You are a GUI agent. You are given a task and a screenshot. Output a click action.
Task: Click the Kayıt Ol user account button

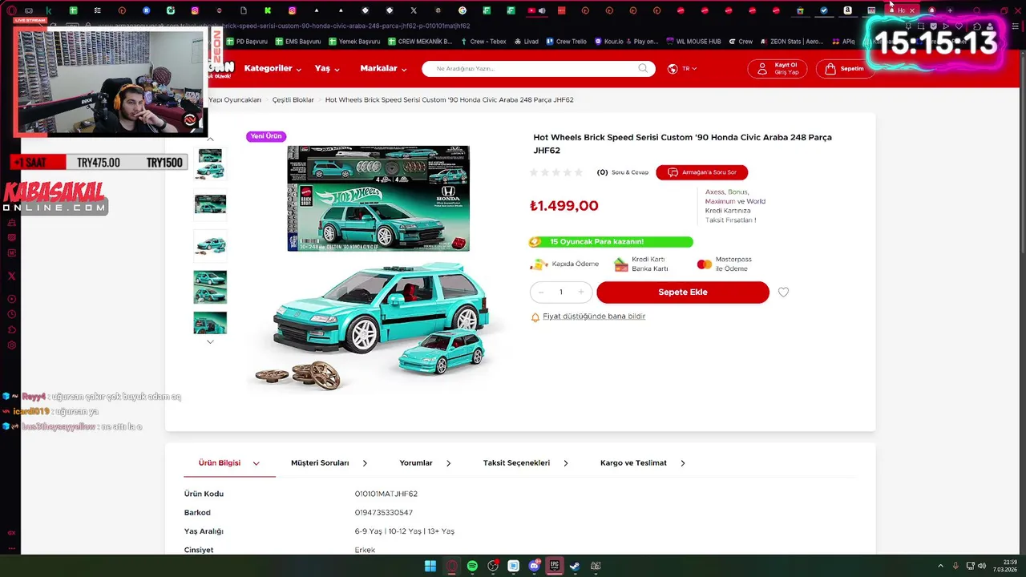click(x=778, y=69)
